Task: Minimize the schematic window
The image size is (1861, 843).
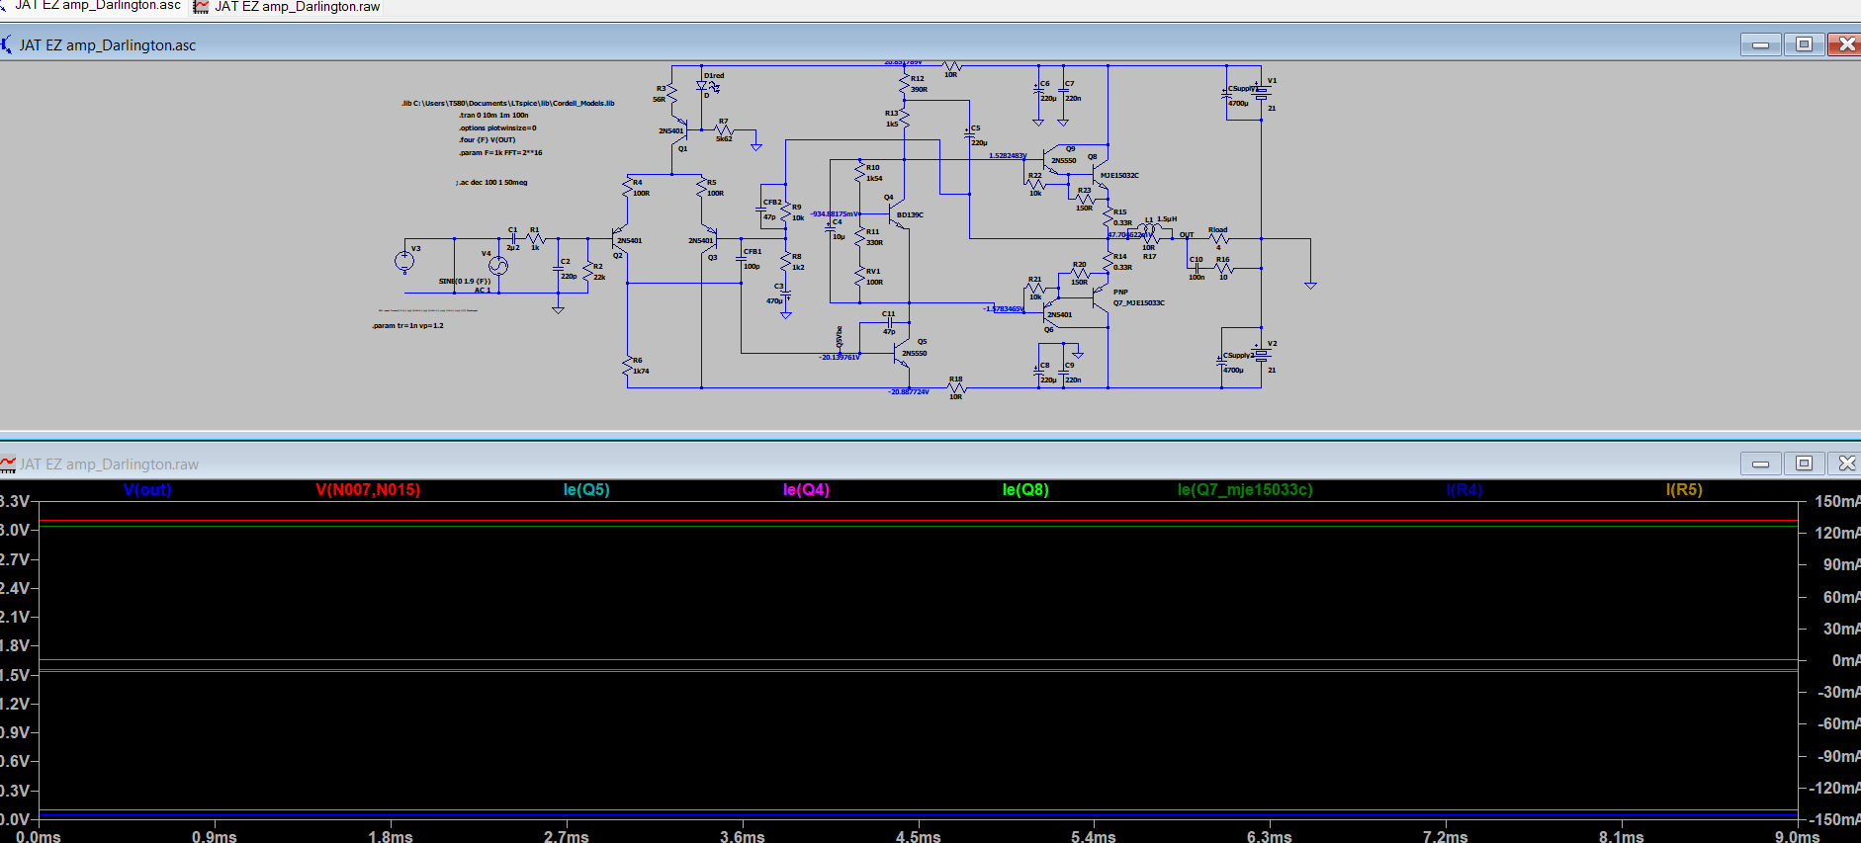Action: [1761, 44]
